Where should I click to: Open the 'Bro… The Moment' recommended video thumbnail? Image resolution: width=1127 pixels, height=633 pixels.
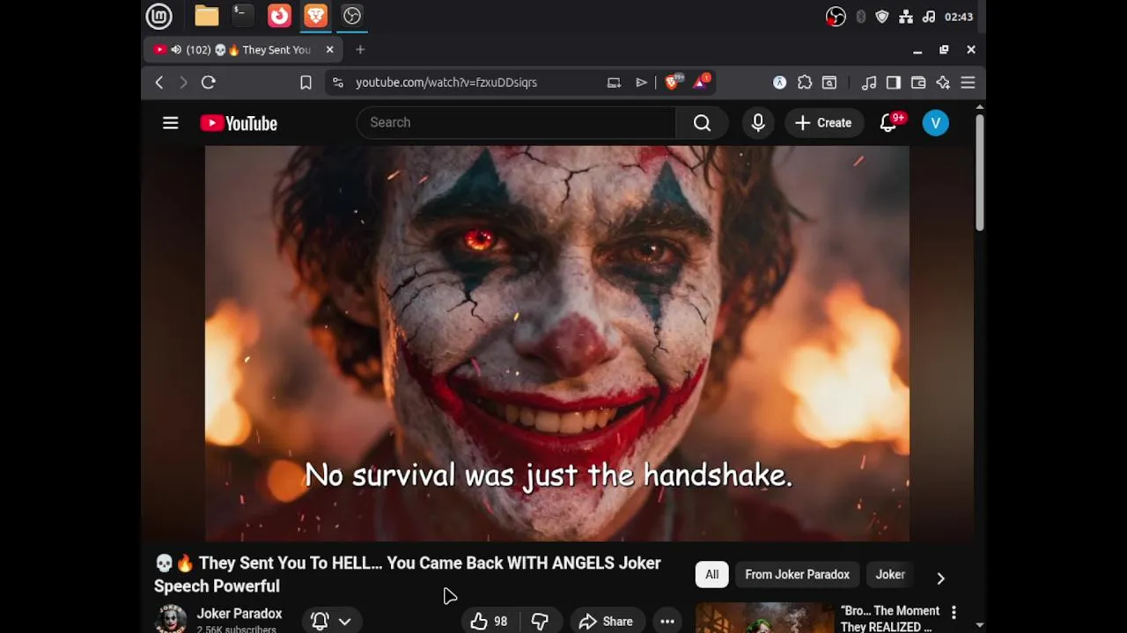764,618
